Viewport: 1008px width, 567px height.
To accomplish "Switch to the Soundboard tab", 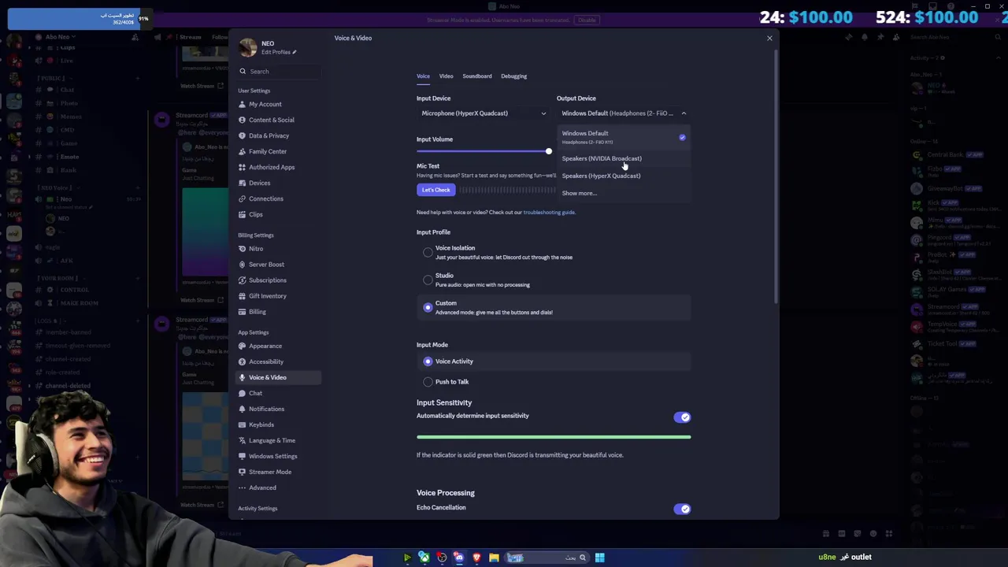I will (477, 76).
